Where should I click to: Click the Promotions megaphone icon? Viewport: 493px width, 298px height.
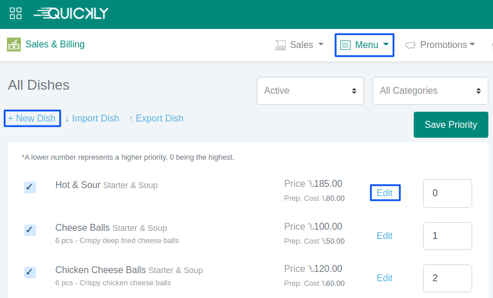point(410,45)
